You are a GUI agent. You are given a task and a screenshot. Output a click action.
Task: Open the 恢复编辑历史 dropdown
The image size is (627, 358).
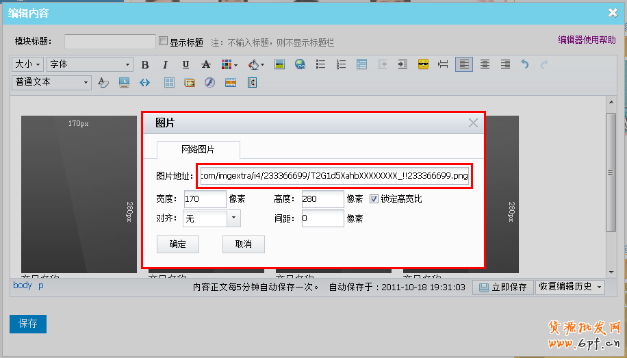click(x=570, y=287)
